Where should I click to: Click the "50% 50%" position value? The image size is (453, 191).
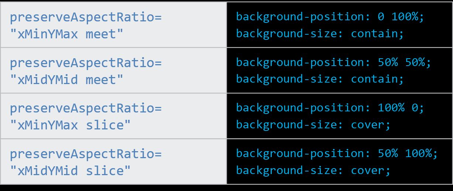pos(404,62)
